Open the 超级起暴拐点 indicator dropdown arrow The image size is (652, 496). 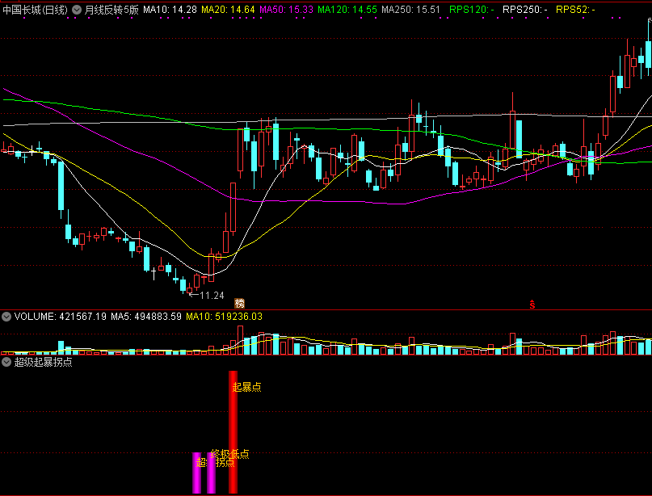(x=6, y=362)
